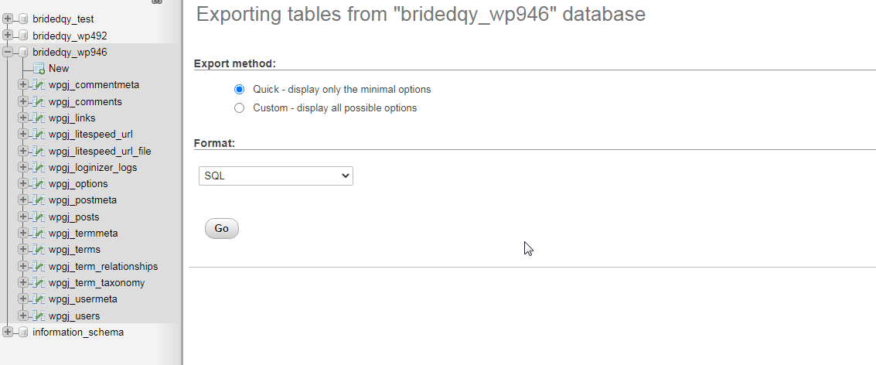Open the wpgj_comments table link
Image resolution: width=876 pixels, height=365 pixels.
85,102
